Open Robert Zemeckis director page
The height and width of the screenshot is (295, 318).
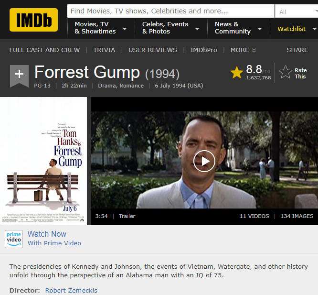[x=71, y=290]
